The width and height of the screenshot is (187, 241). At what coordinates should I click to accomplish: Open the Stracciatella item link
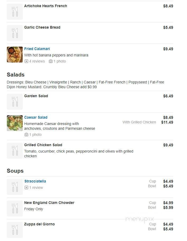35,181
